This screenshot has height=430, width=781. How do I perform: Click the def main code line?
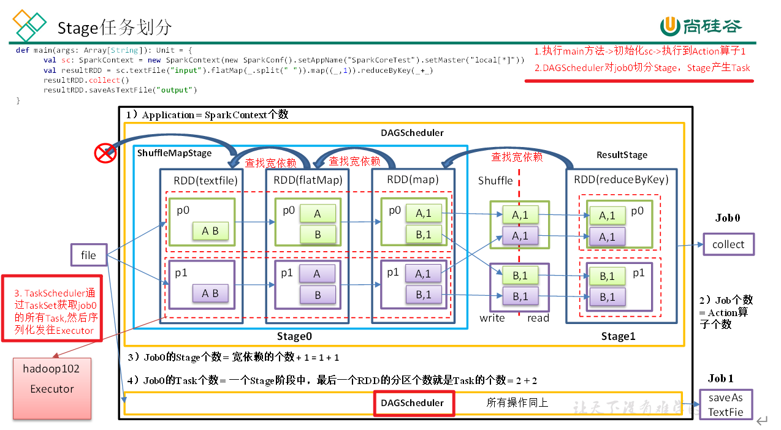(x=104, y=50)
